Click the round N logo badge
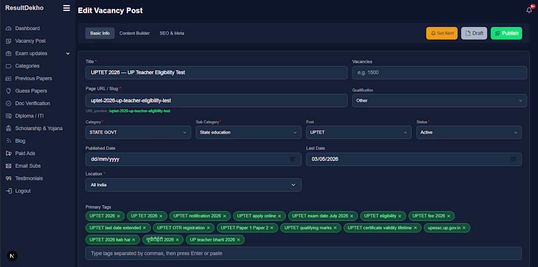The image size is (538, 267). [12, 256]
